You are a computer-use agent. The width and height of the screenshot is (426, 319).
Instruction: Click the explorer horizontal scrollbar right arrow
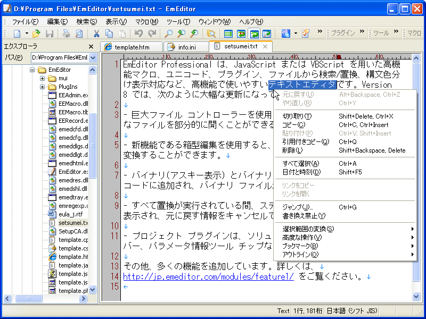pyautogui.click(x=83, y=299)
